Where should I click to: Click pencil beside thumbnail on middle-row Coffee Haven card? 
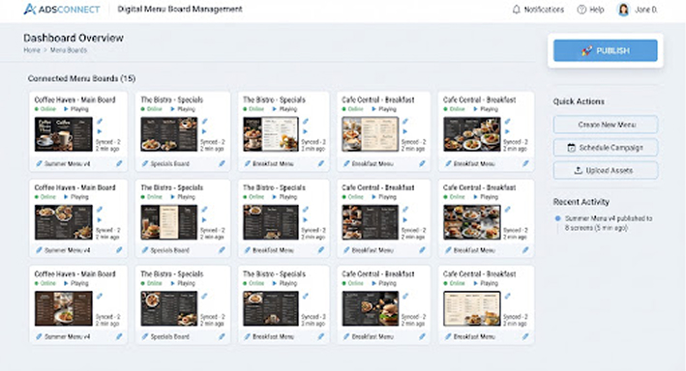coord(100,210)
